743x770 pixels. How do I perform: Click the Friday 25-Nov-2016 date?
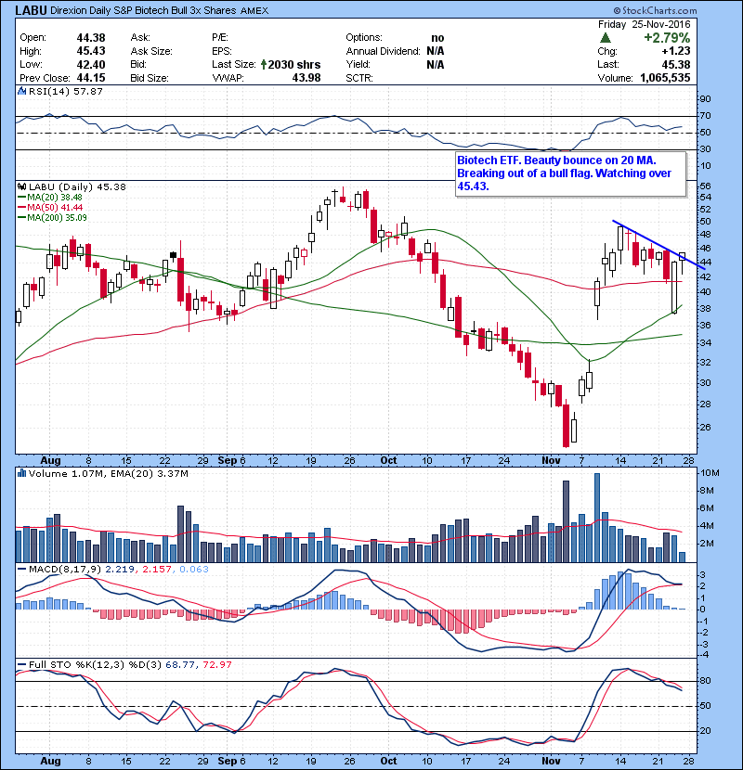click(x=645, y=24)
